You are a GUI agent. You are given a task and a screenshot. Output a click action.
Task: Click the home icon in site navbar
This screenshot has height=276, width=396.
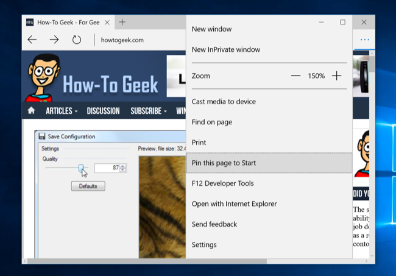(31, 110)
